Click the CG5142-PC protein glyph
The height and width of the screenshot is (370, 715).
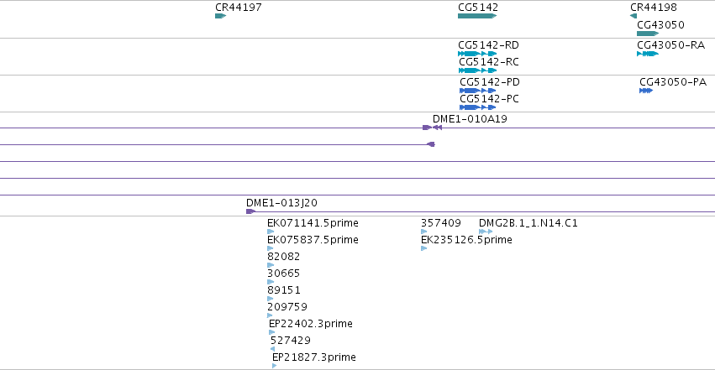(x=478, y=107)
